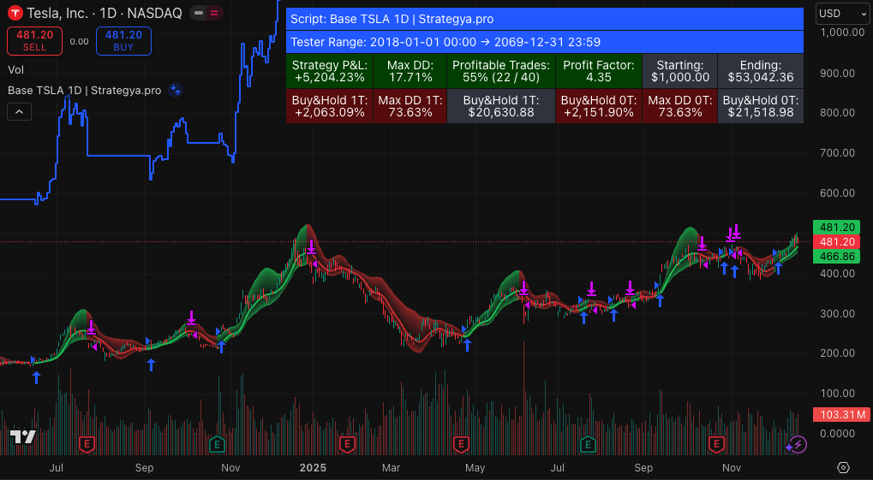Click the Max DD 0T 73.63% cell
The width and height of the screenshot is (873, 480).
click(x=679, y=106)
